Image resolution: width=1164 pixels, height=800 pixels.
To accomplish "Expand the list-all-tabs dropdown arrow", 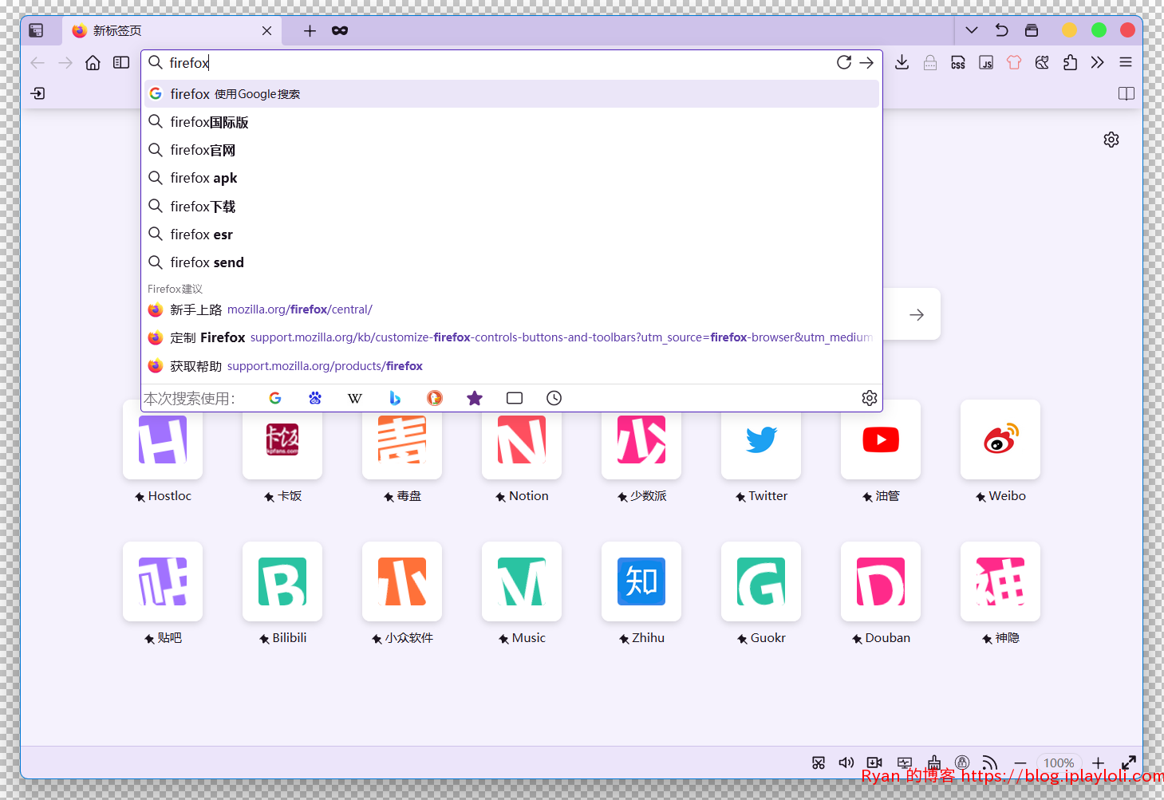I will point(972,30).
